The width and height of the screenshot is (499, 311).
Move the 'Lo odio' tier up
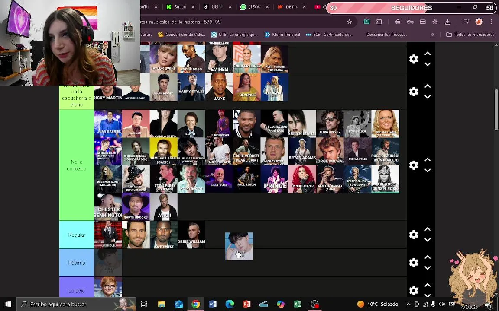point(428,285)
